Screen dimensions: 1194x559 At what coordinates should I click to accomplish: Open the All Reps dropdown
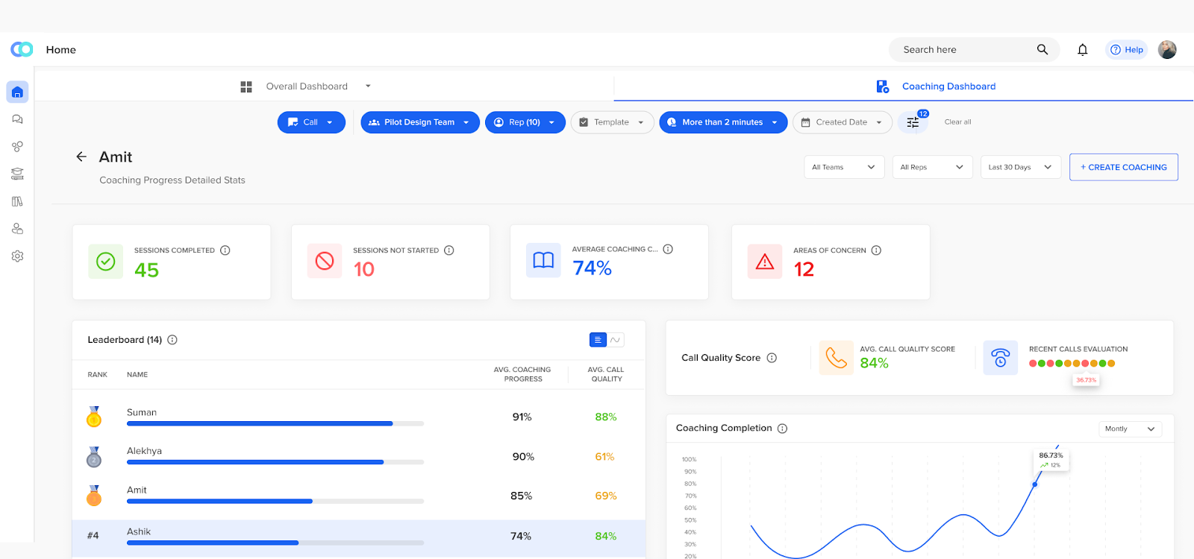coord(932,167)
